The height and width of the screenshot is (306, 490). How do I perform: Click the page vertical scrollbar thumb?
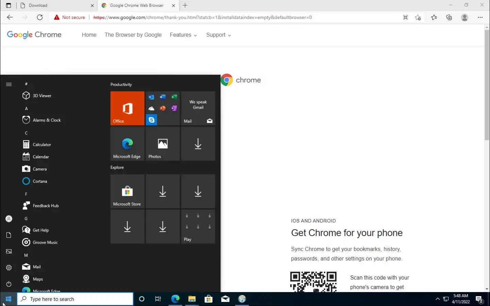487,85
